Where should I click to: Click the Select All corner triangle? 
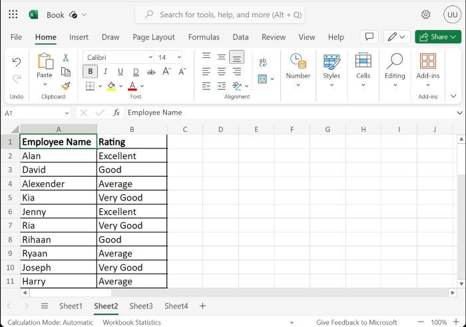(15, 129)
